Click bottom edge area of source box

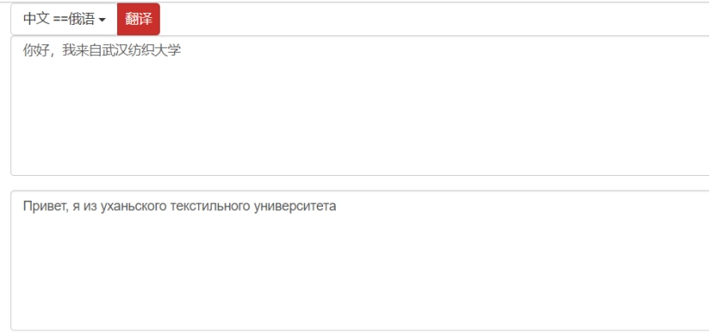click(x=361, y=172)
